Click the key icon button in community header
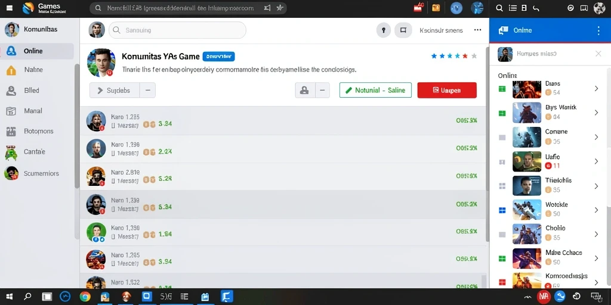 tap(384, 30)
